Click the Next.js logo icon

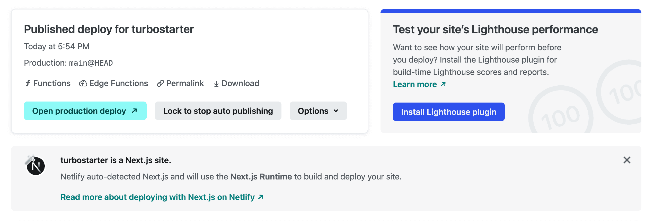36,166
